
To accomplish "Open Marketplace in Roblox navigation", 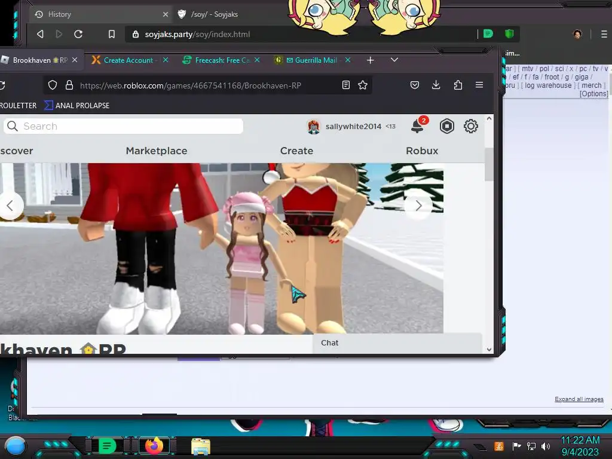I will pyautogui.click(x=157, y=151).
